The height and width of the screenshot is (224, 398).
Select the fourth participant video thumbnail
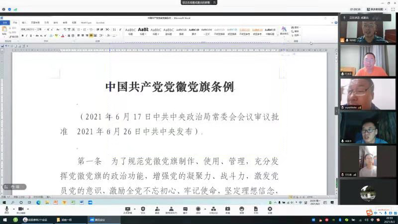(x=368, y=127)
